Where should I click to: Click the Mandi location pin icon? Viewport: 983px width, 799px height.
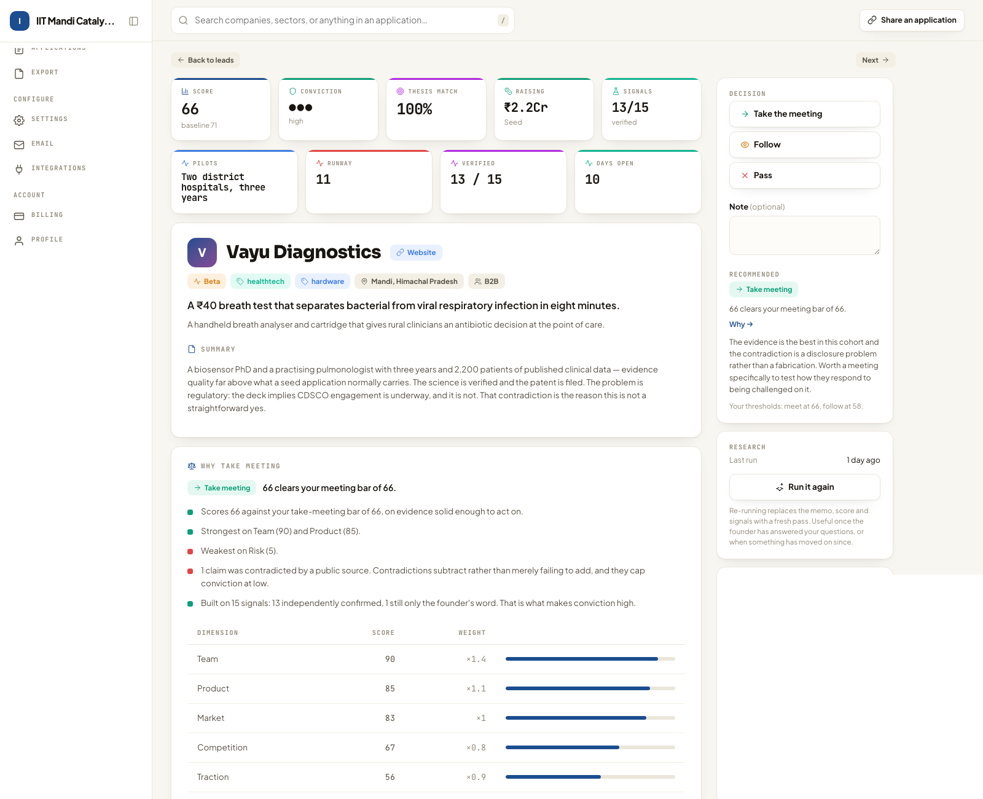tap(364, 281)
